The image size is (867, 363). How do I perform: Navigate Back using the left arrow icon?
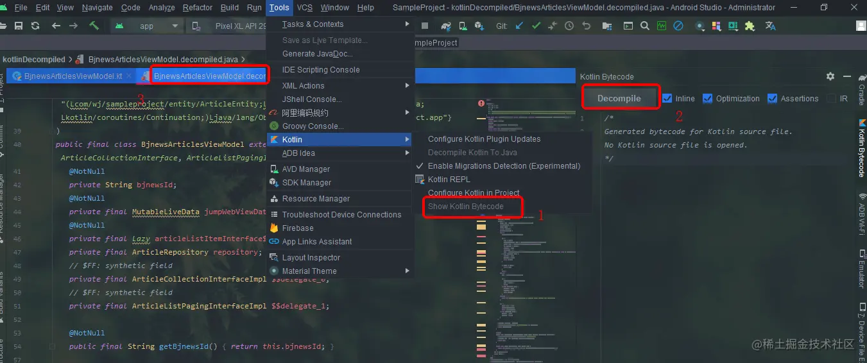[x=56, y=26]
